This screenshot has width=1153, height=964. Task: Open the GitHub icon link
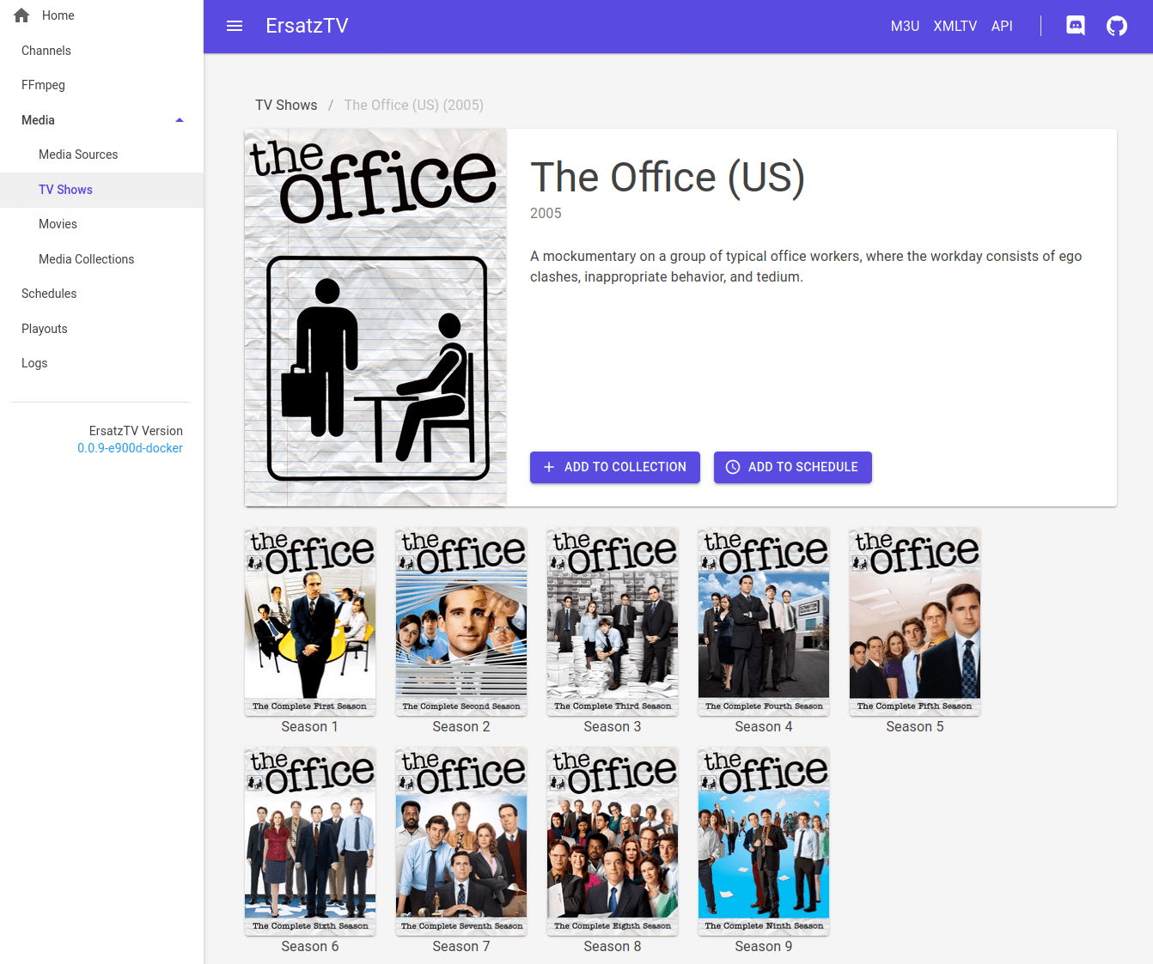pyautogui.click(x=1117, y=26)
